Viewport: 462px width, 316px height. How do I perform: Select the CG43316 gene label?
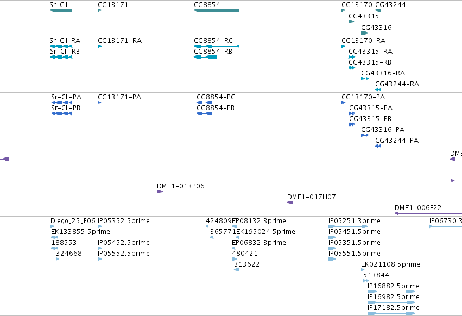click(x=376, y=27)
